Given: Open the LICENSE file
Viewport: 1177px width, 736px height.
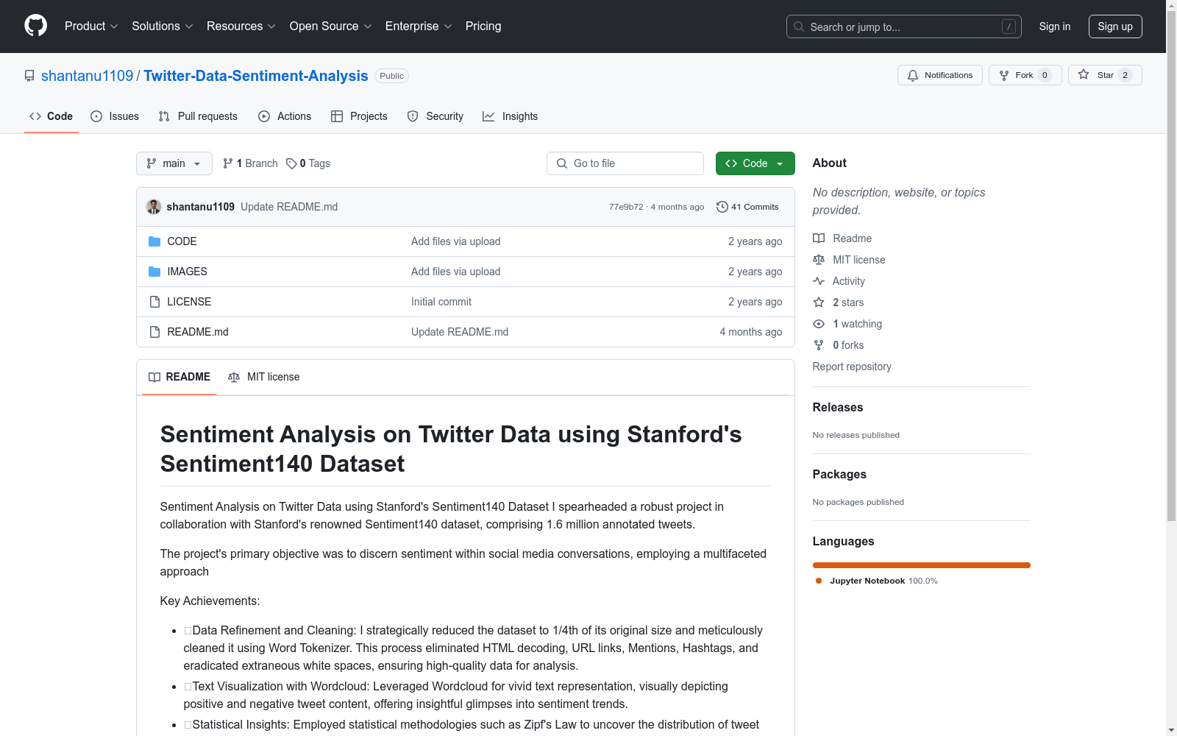Looking at the screenshot, I should point(189,302).
